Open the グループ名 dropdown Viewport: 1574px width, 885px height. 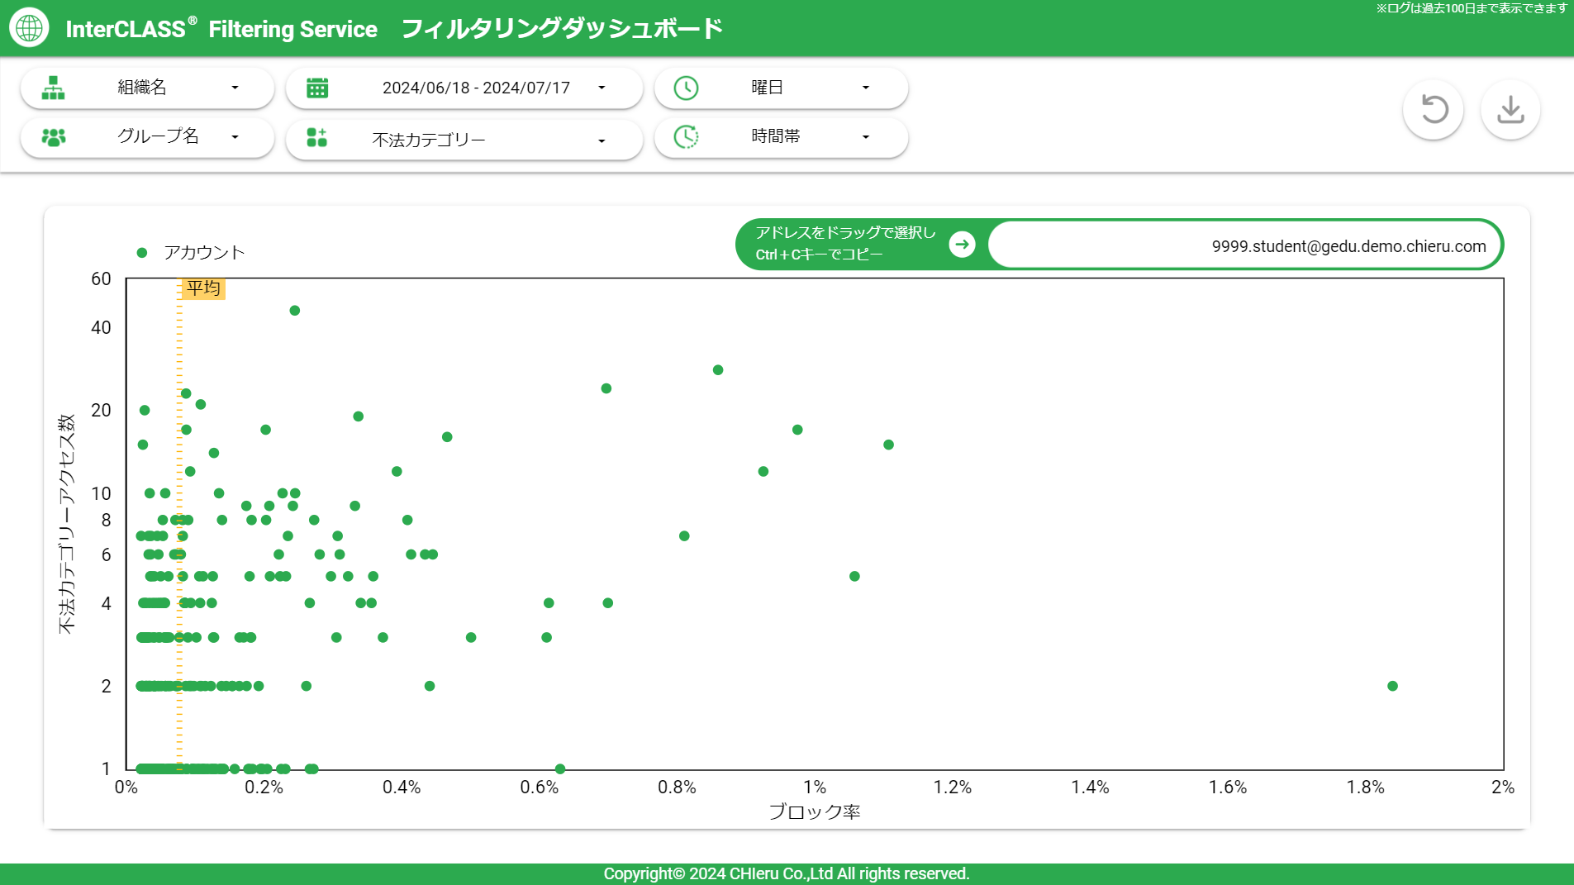pos(147,137)
